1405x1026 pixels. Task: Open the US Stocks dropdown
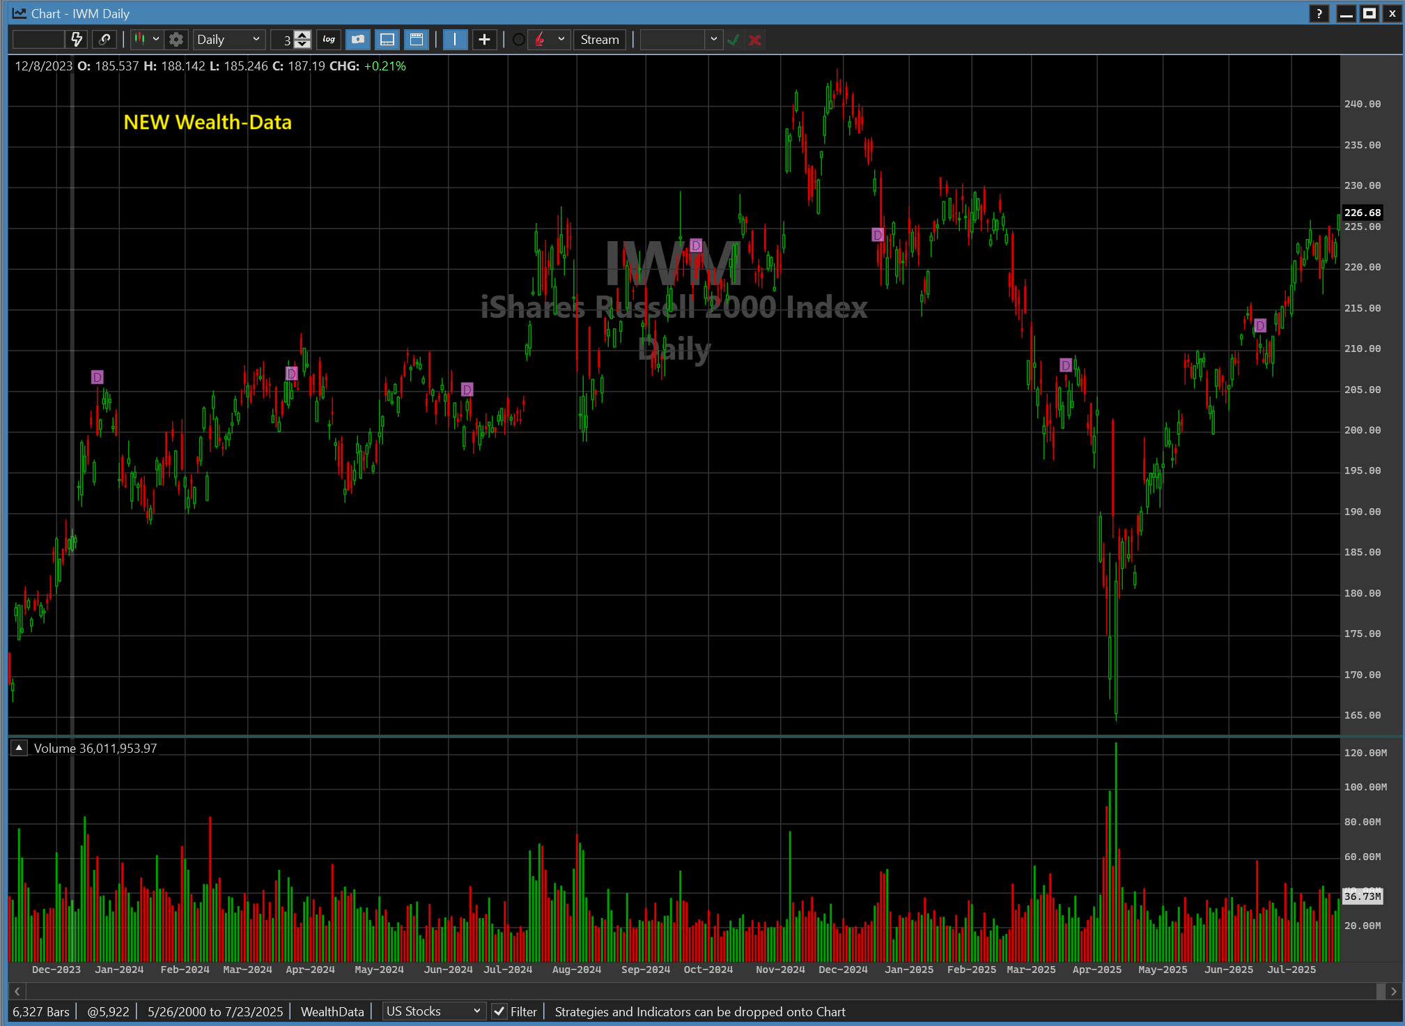(433, 1011)
